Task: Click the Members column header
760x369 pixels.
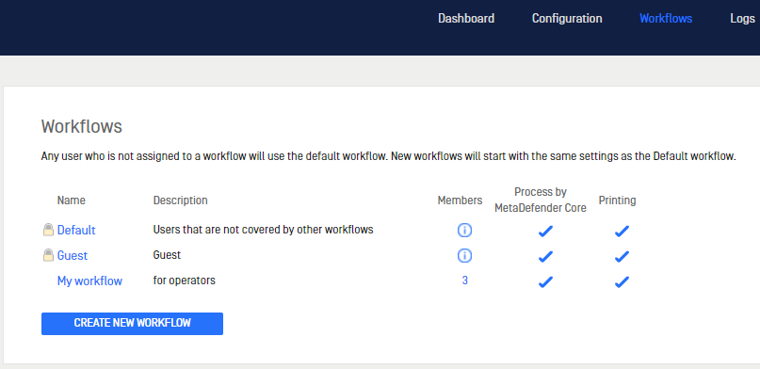Action: pyautogui.click(x=460, y=201)
